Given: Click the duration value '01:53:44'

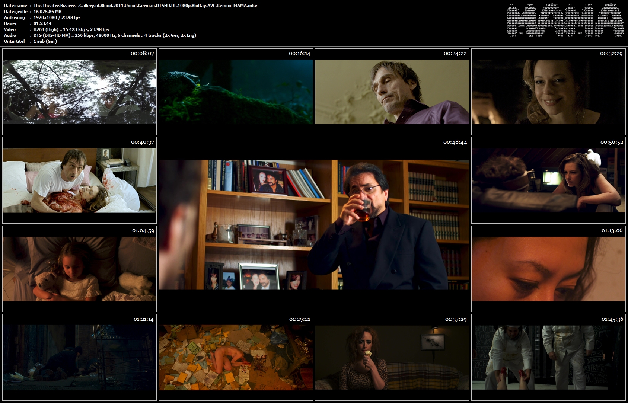Looking at the screenshot, I should coord(42,23).
